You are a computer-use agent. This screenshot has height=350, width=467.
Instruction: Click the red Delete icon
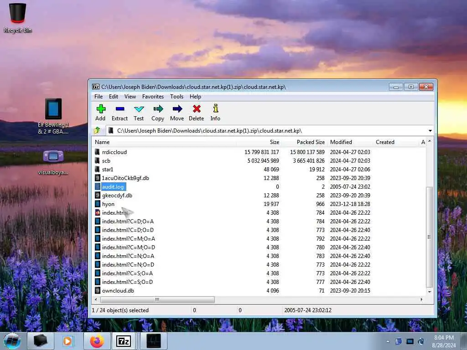tap(197, 109)
